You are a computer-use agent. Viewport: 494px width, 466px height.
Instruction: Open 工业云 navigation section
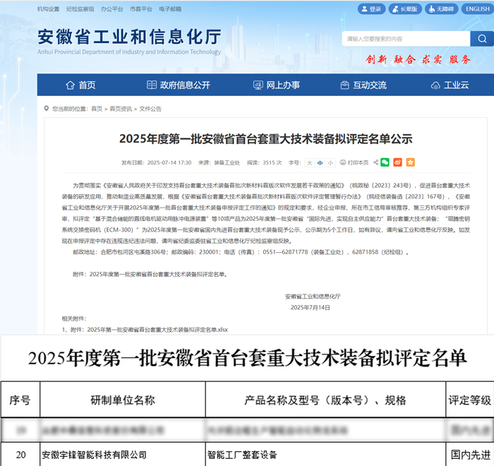click(x=450, y=85)
